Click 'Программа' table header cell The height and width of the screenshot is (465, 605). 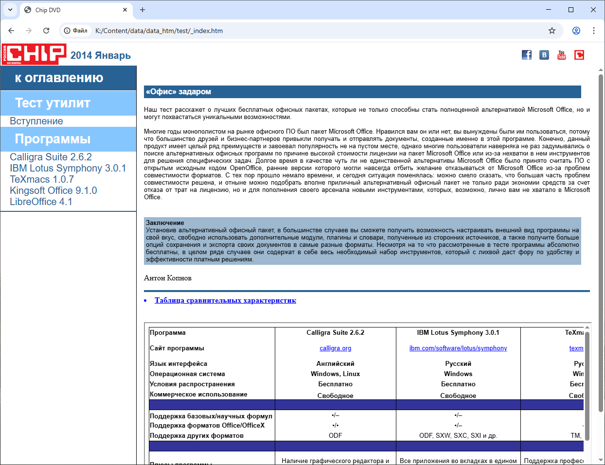pyautogui.click(x=168, y=333)
